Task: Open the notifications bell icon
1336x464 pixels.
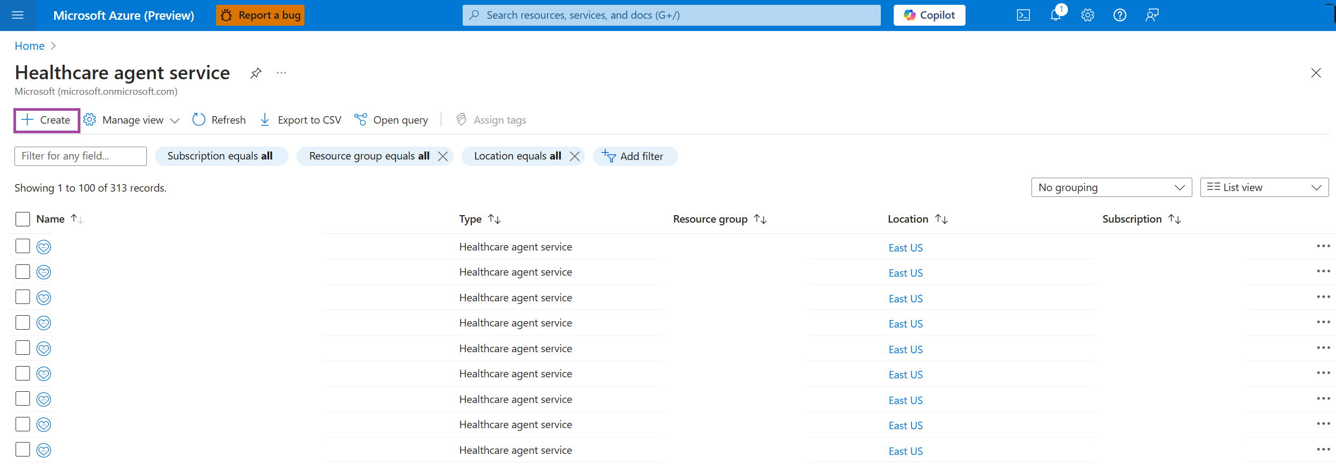Action: coord(1055,16)
